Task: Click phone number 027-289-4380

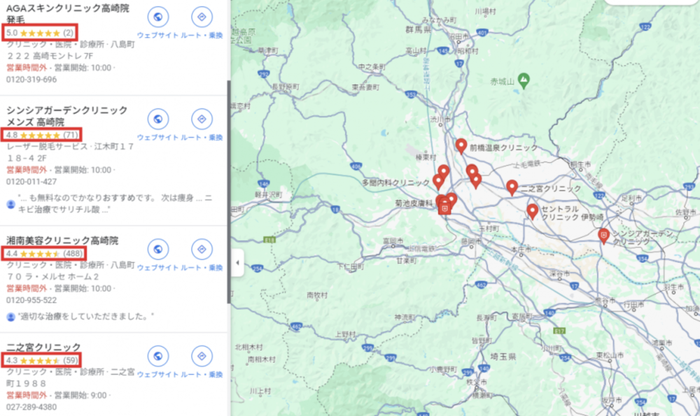Action: tap(31, 407)
